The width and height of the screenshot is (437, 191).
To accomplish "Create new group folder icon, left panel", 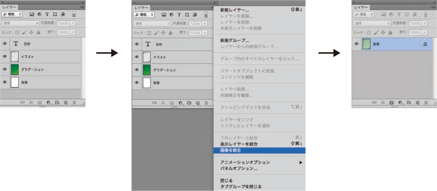I will (57, 102).
